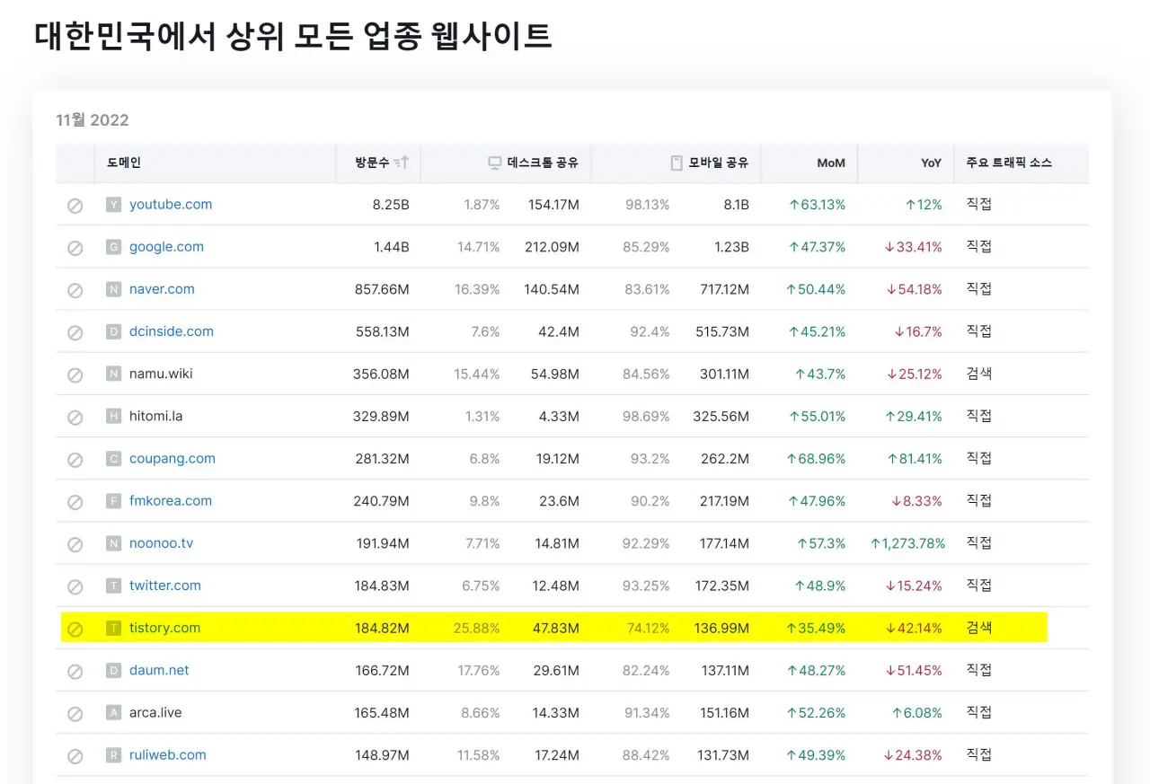Click the block icon beside tistory.com
1150x784 pixels.
tap(75, 629)
